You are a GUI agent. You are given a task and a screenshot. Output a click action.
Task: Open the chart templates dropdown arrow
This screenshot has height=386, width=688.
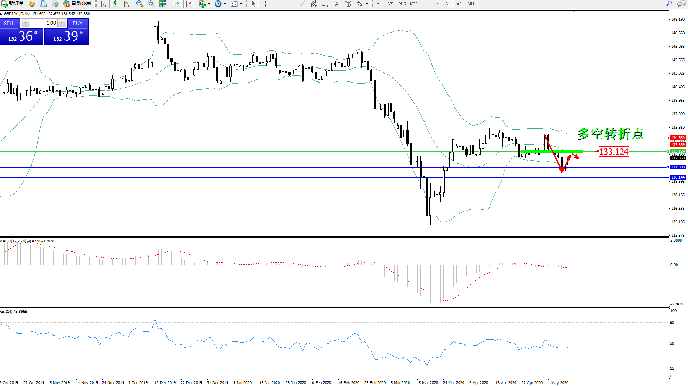[x=241, y=4]
